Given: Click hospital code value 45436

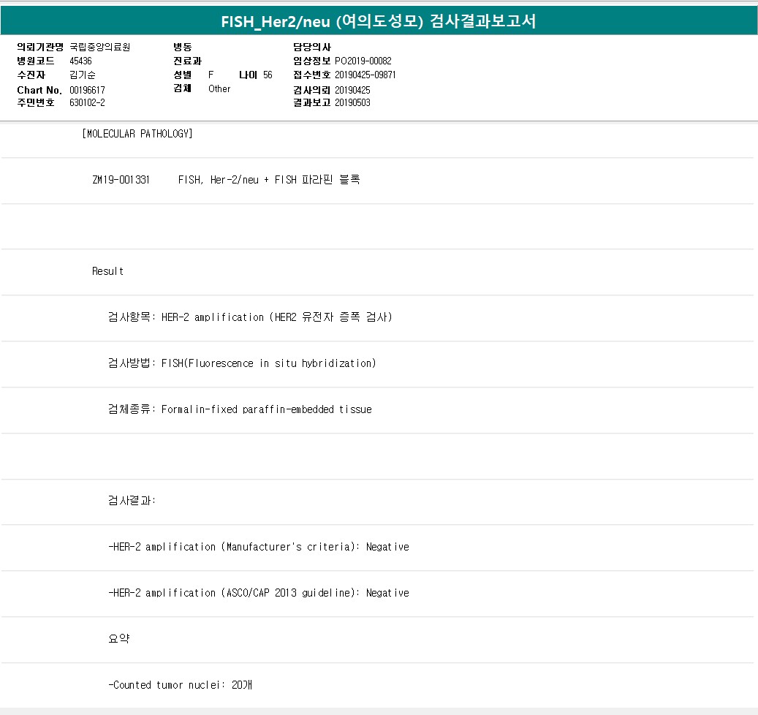Looking at the screenshot, I should pyautogui.click(x=80, y=61).
